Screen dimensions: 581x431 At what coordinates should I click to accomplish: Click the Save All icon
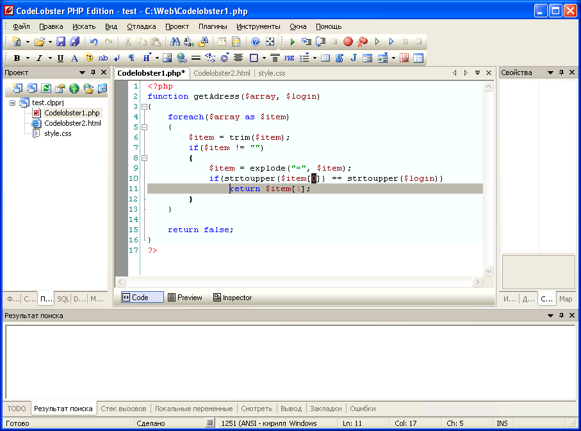click(x=75, y=42)
